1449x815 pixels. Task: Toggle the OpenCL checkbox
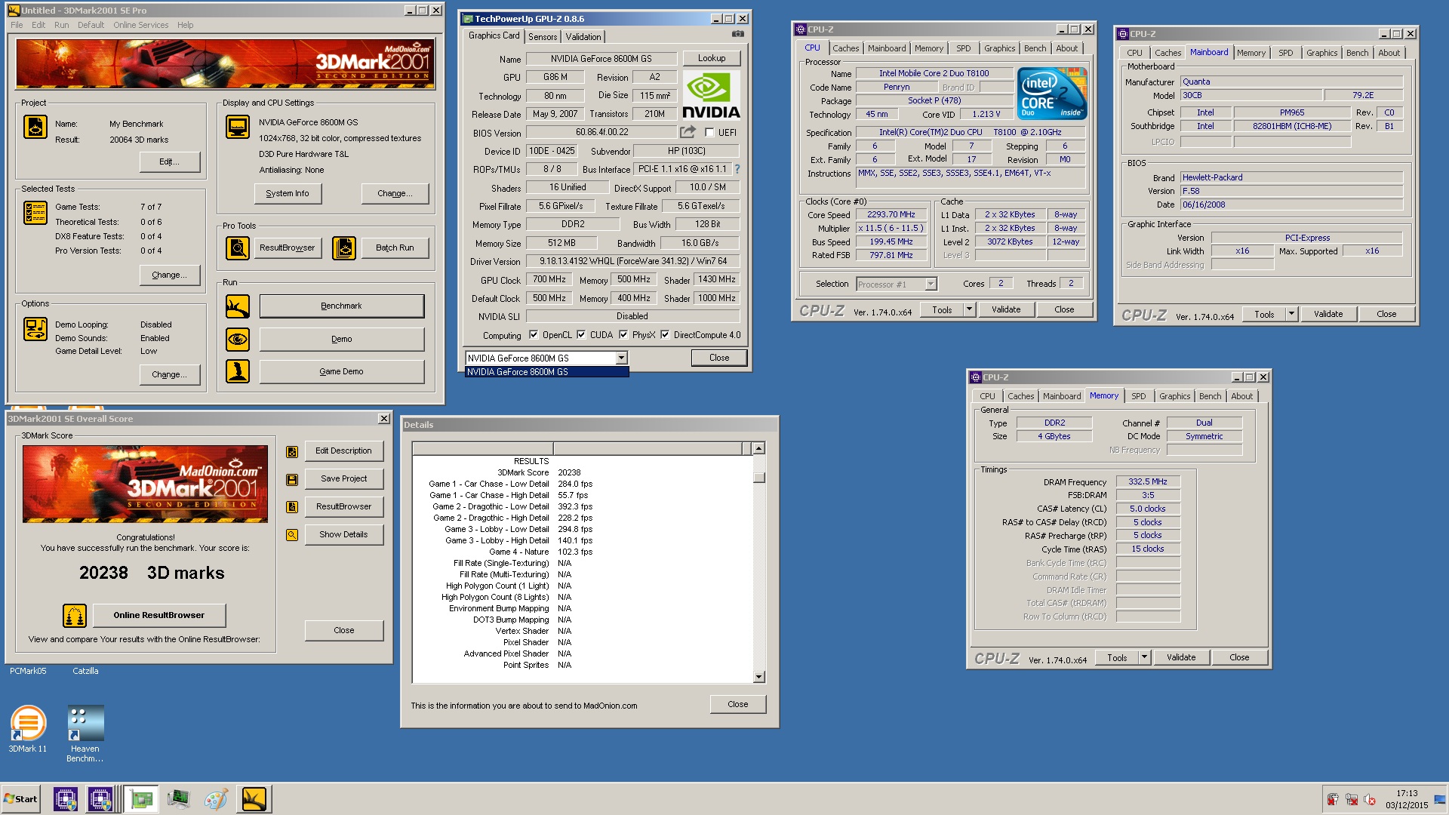[x=534, y=335]
